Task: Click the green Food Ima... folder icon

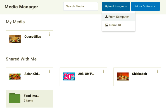Action: coord(15,98)
